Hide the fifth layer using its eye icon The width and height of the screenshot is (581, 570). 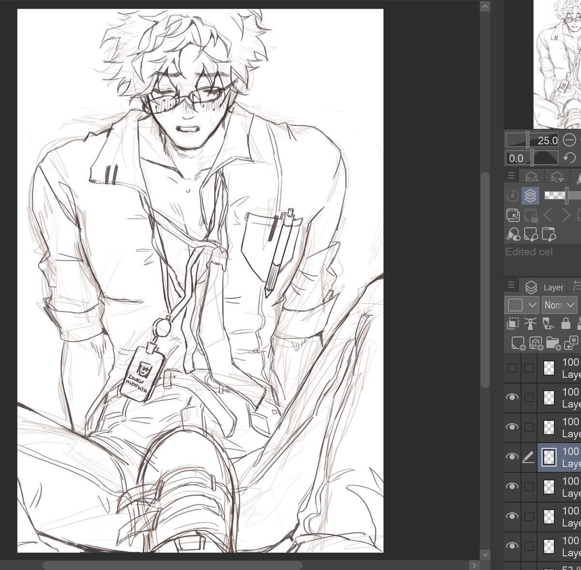(x=512, y=487)
